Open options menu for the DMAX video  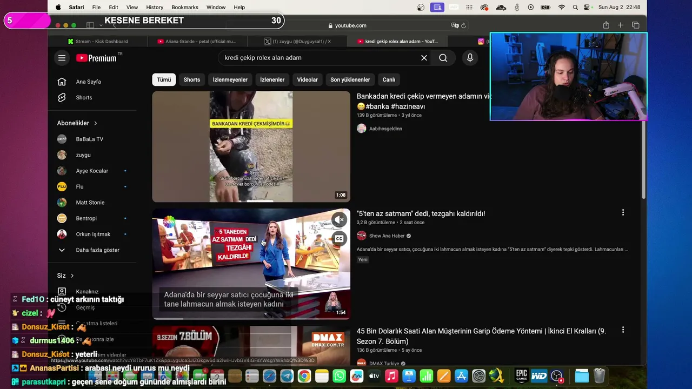point(623,330)
